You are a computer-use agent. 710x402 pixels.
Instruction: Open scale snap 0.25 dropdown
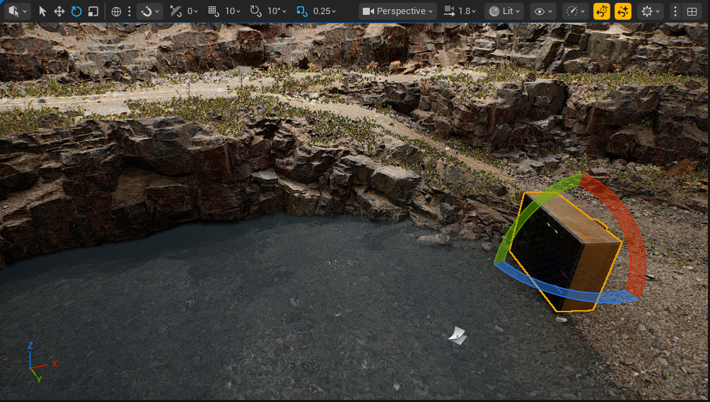click(x=324, y=11)
